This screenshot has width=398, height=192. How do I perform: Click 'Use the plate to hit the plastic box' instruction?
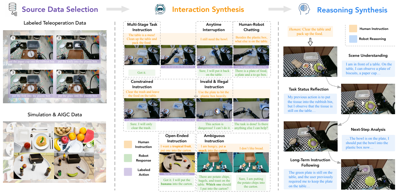(x=214, y=94)
